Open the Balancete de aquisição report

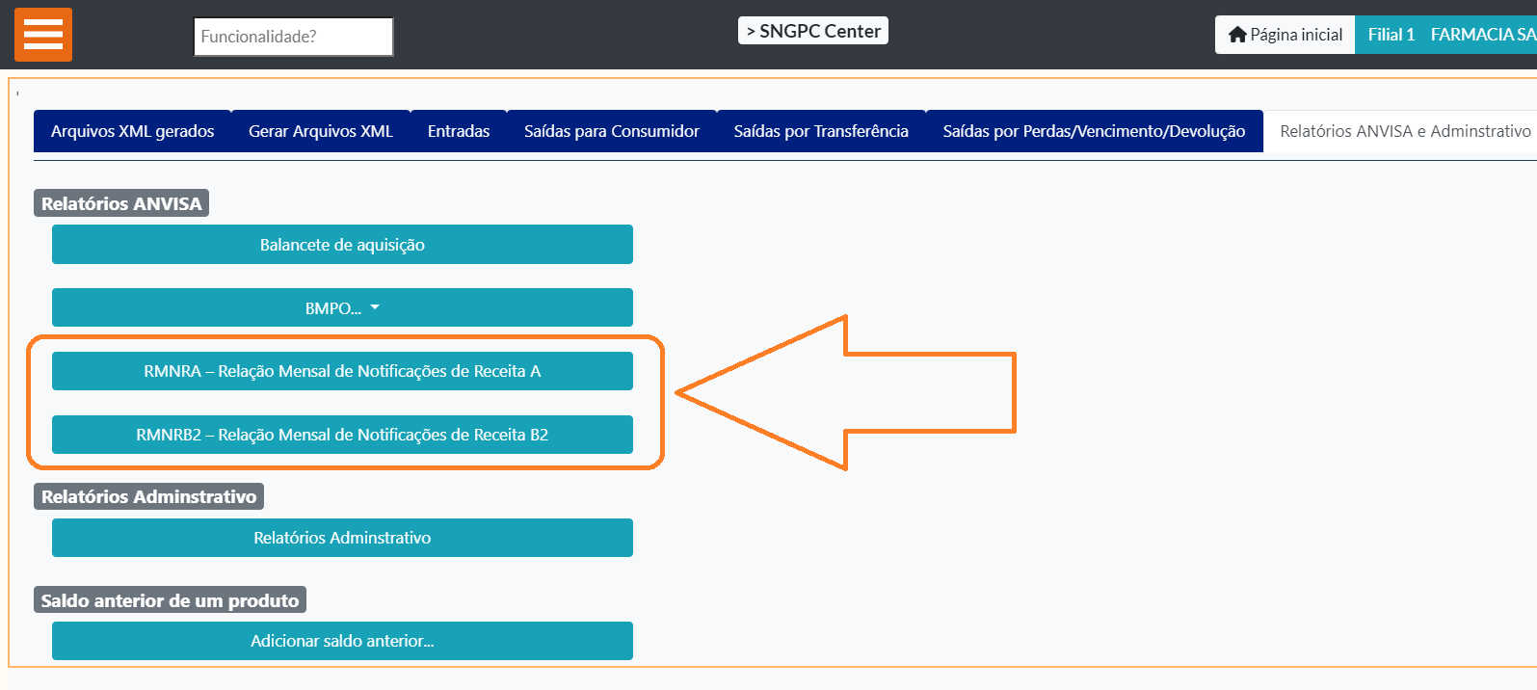tap(342, 245)
